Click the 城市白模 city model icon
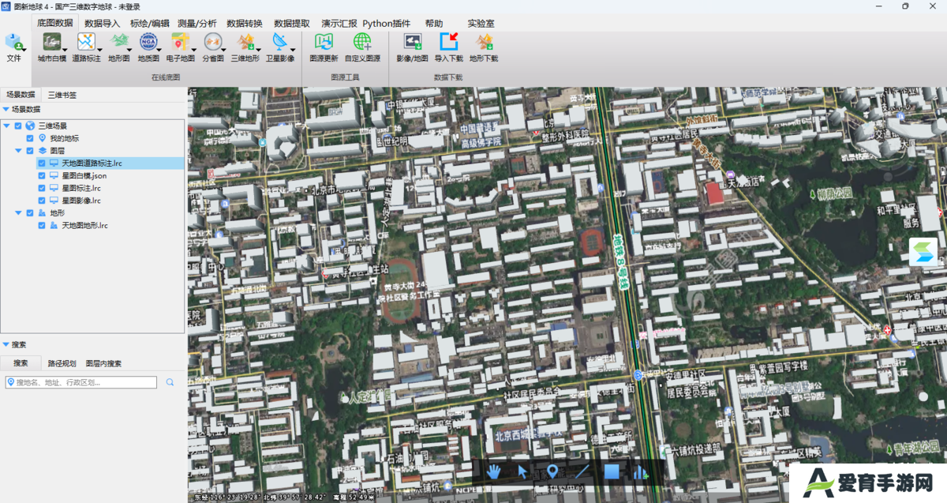The height and width of the screenshot is (503, 947). tap(51, 41)
